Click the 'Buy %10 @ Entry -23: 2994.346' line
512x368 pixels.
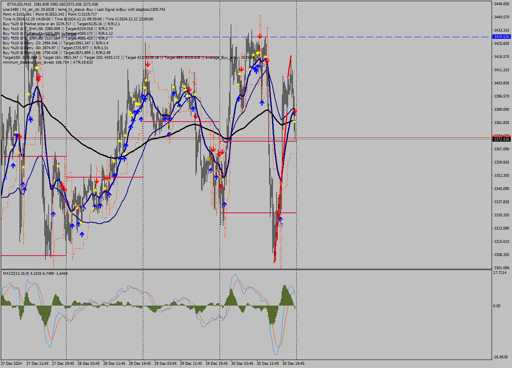55,43
